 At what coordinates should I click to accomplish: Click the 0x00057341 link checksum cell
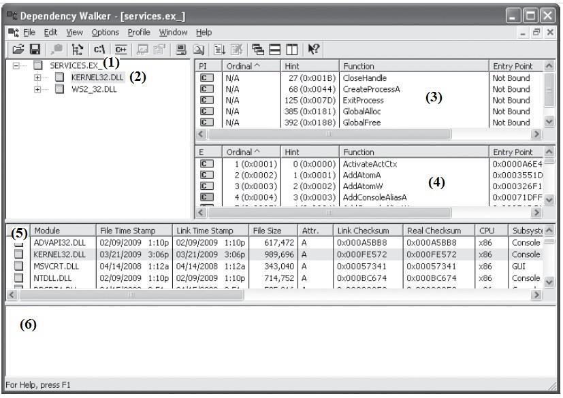(x=361, y=266)
